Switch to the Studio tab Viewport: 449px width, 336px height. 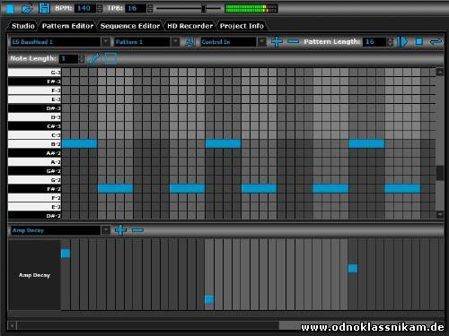[23, 26]
